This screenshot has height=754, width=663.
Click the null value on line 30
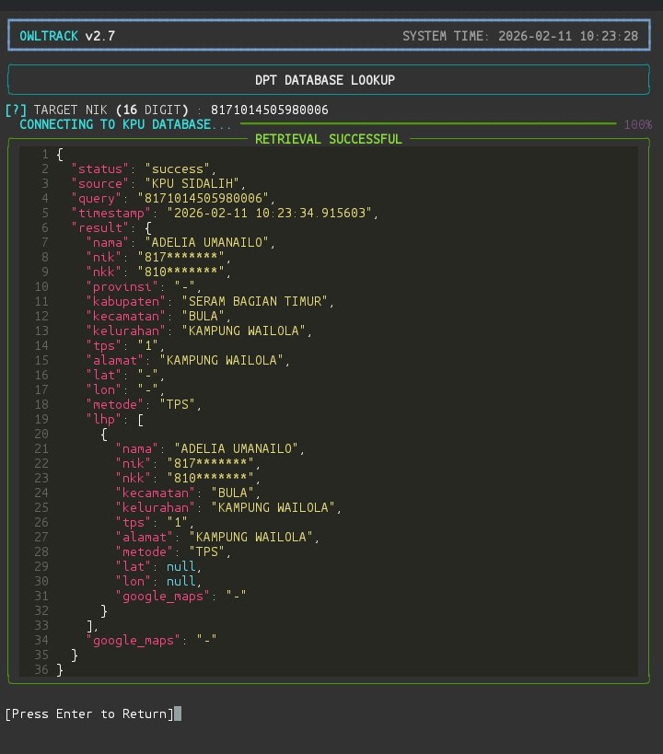click(180, 581)
